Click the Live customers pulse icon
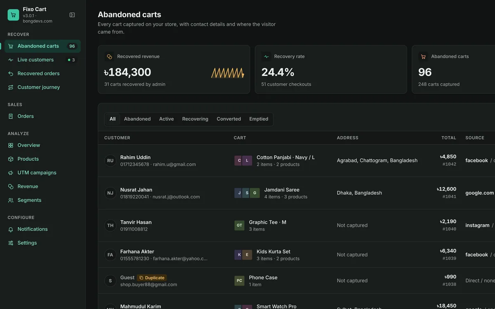This screenshot has height=309, width=495. click(x=11, y=60)
